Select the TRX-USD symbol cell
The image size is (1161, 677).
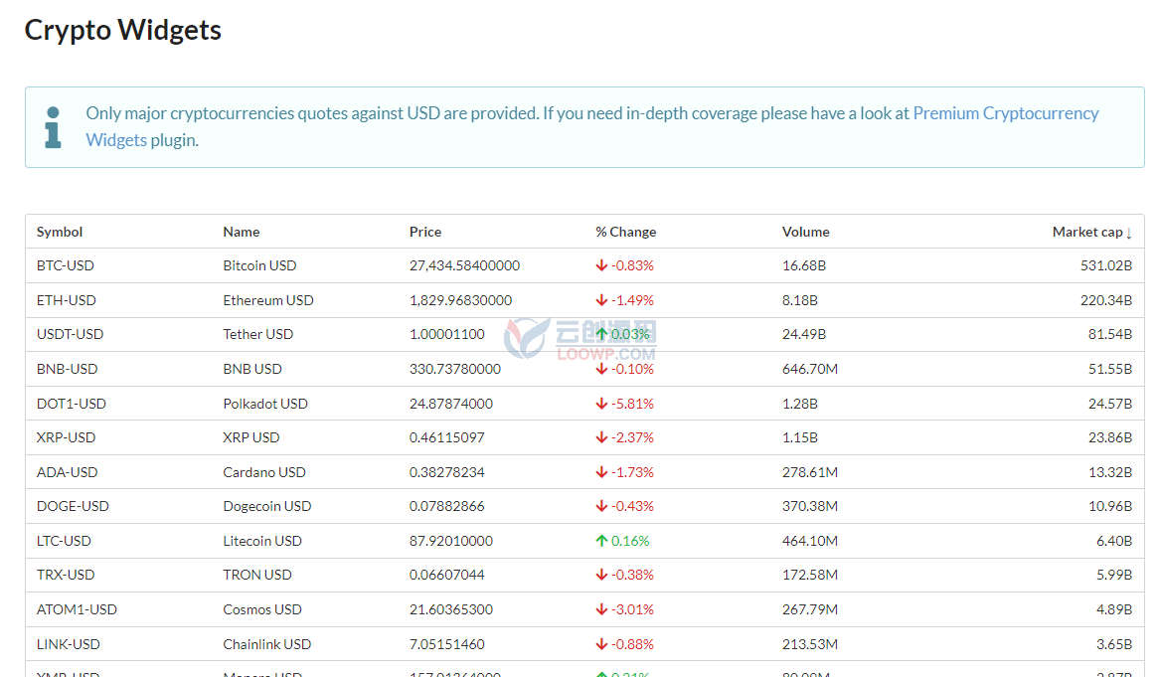click(x=66, y=575)
